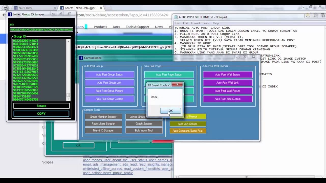Select group ID 996470140409709
Viewport: 326px width, 183px height.
pyautogui.click(x=25, y=99)
